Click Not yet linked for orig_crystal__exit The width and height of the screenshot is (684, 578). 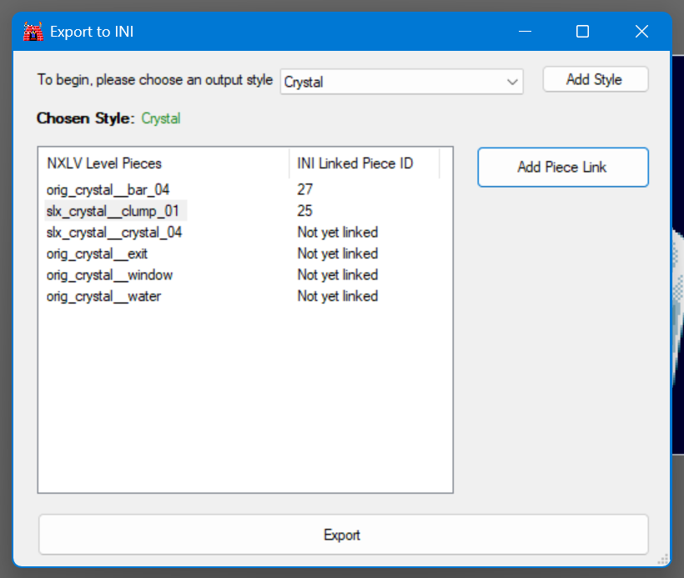[x=337, y=254]
